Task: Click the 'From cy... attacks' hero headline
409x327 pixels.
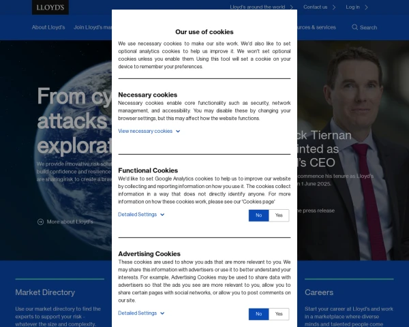Action: [74, 121]
